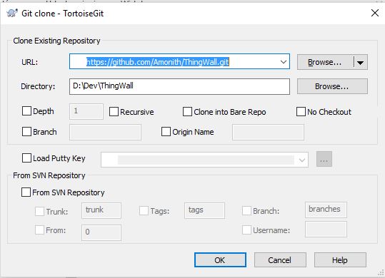Click the Browse button beside Directory
Screen dimensions: 385x278
332,86
